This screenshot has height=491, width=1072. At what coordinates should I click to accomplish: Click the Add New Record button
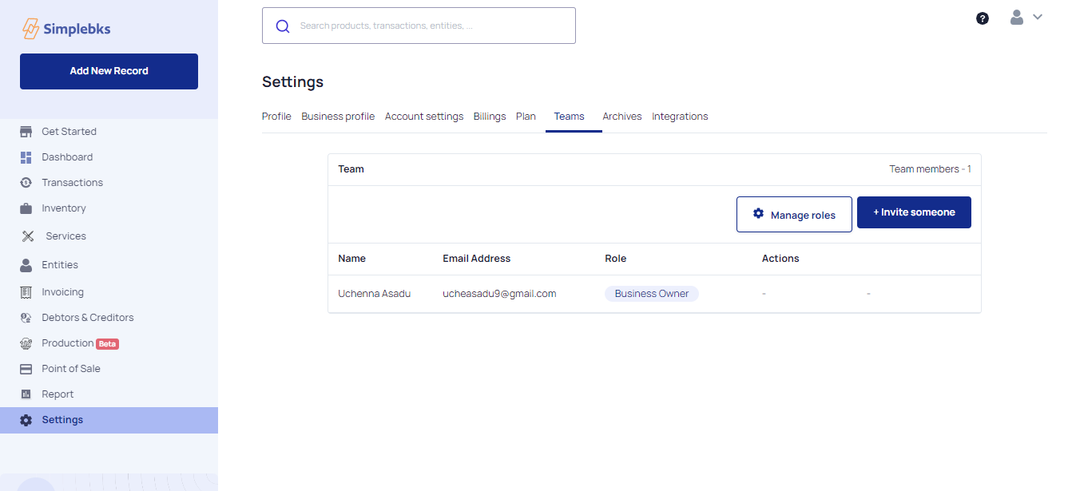point(109,71)
